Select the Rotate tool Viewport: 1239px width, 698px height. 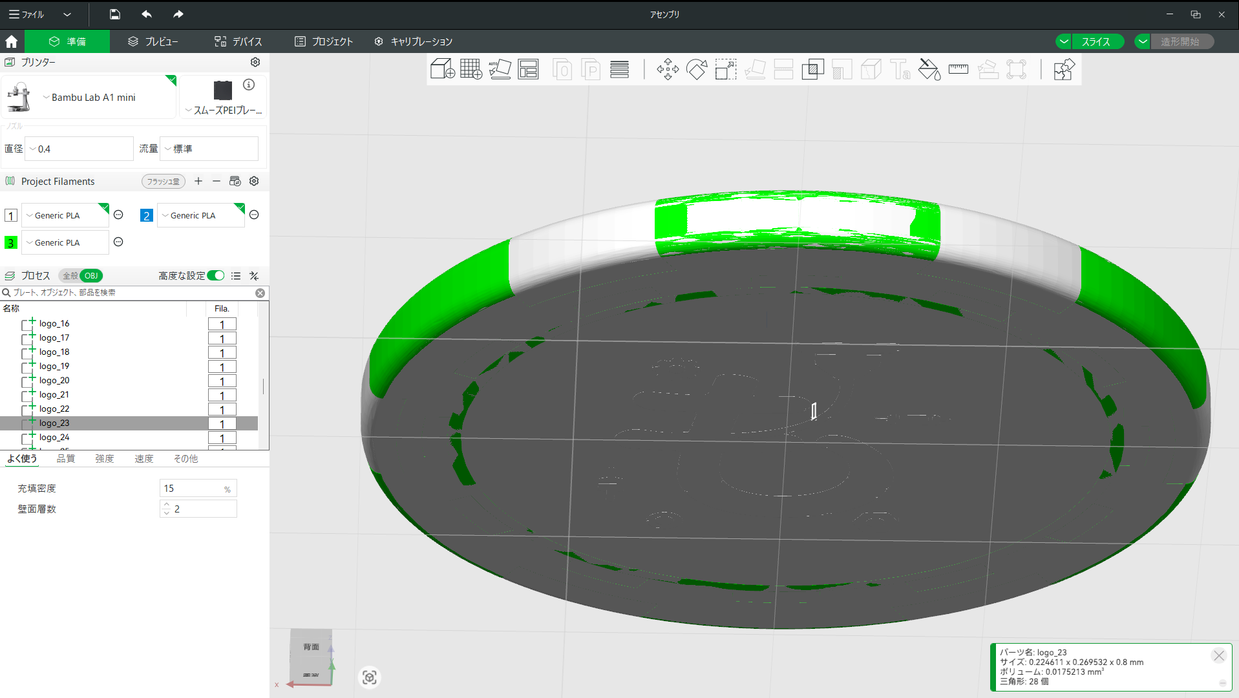697,69
